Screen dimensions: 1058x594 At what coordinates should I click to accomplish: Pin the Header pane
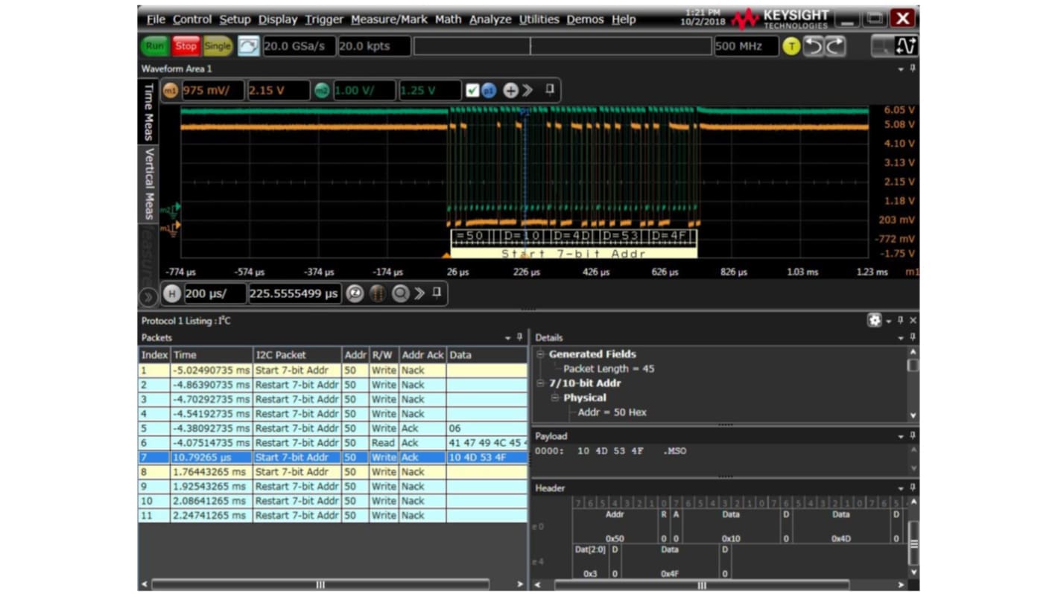tap(913, 488)
